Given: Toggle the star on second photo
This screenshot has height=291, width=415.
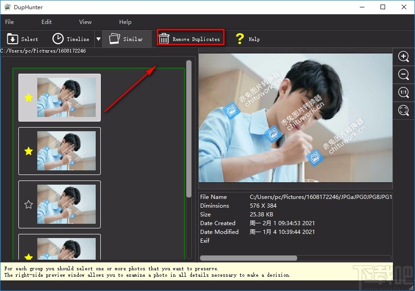Looking at the screenshot, I should coord(29,151).
